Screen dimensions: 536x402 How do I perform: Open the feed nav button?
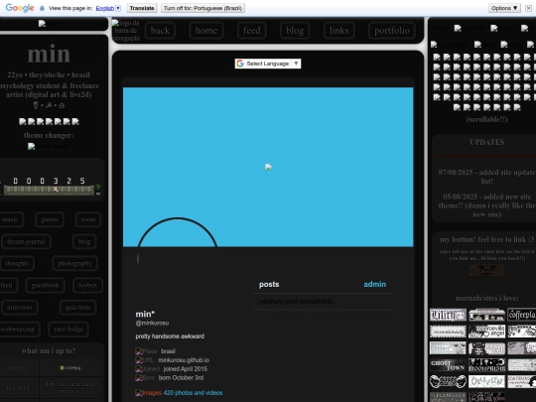252,31
